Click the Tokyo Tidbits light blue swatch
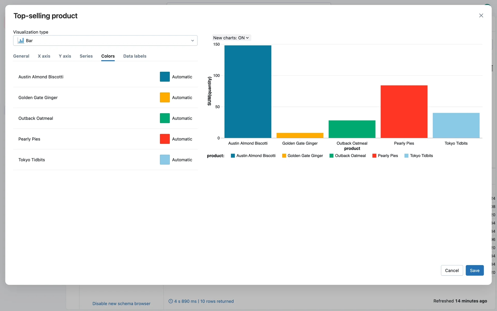The image size is (497, 311). (x=165, y=160)
